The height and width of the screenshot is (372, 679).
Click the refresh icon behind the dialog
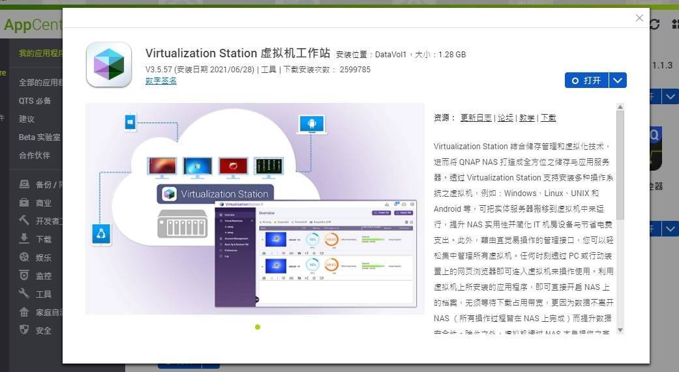point(655,25)
